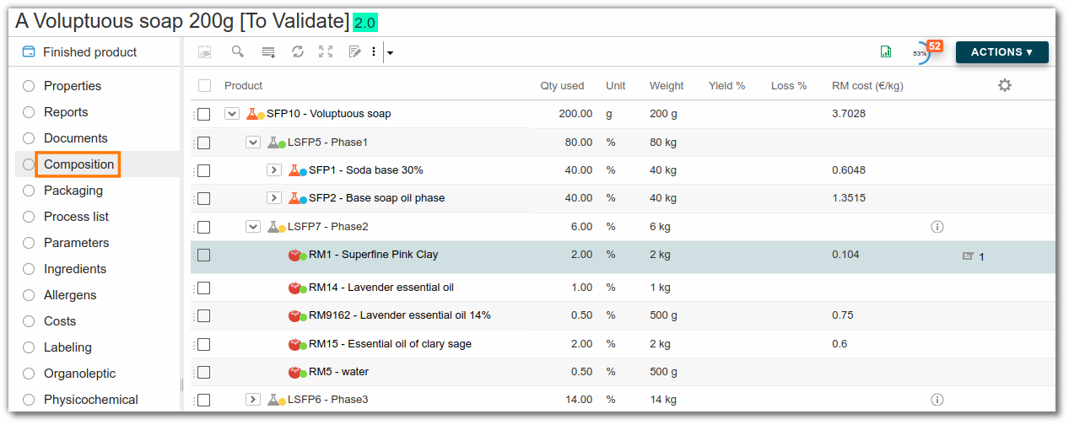
Task: Refresh the composition list
Action: tap(298, 51)
